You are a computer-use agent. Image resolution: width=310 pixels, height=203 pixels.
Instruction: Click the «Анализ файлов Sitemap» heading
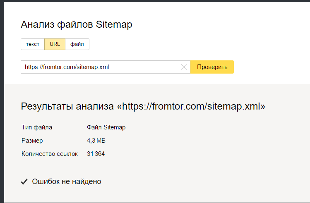(77, 25)
